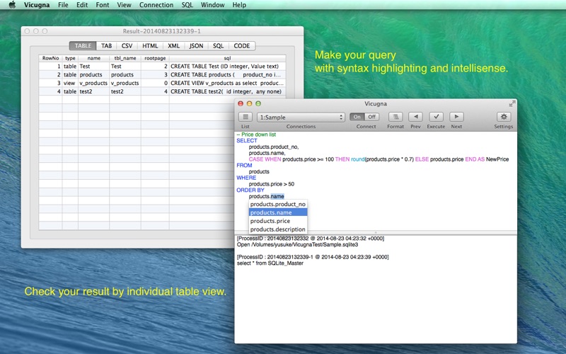This screenshot has width=566, height=354.
Task: Click the WHERE keyword in editor
Action: pyautogui.click(x=246, y=178)
